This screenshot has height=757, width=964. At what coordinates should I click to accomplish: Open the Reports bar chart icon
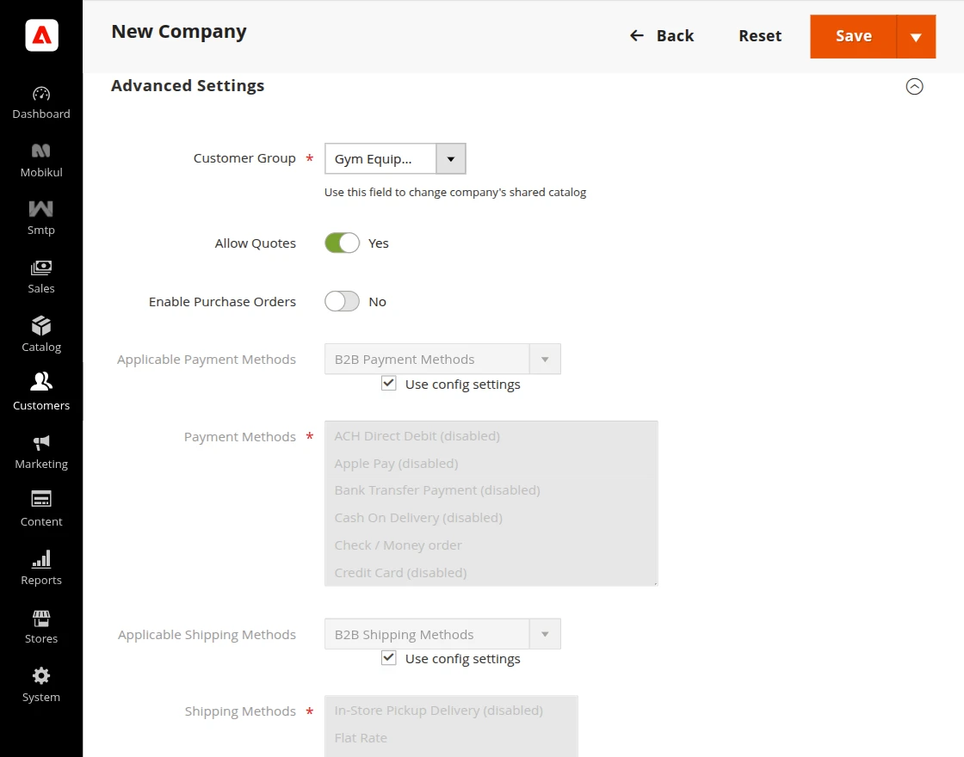coord(41,558)
